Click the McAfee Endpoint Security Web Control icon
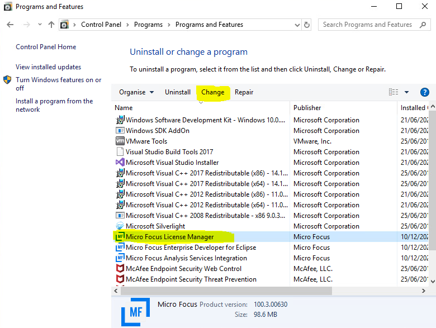436x328 pixels. 120,269
